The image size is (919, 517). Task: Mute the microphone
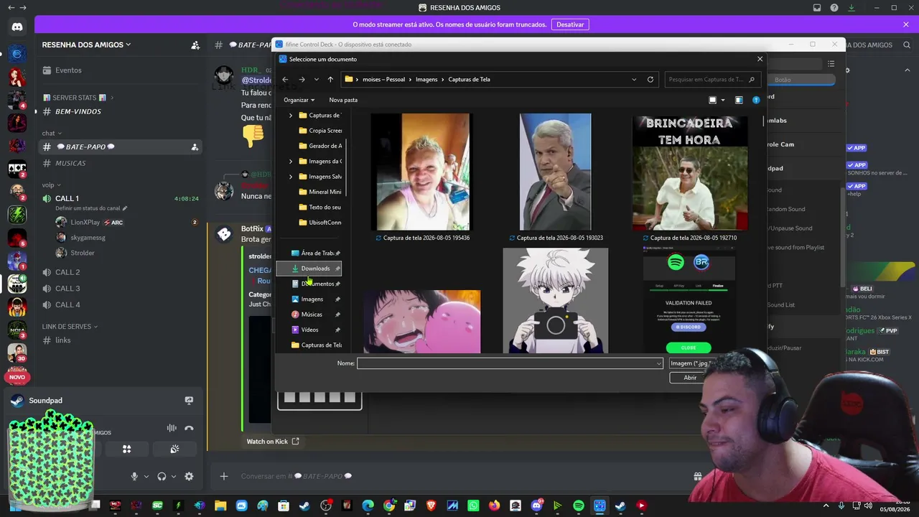[x=134, y=476]
